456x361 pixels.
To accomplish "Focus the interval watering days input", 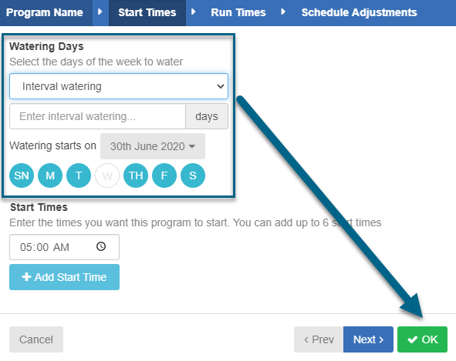I will pyautogui.click(x=97, y=116).
